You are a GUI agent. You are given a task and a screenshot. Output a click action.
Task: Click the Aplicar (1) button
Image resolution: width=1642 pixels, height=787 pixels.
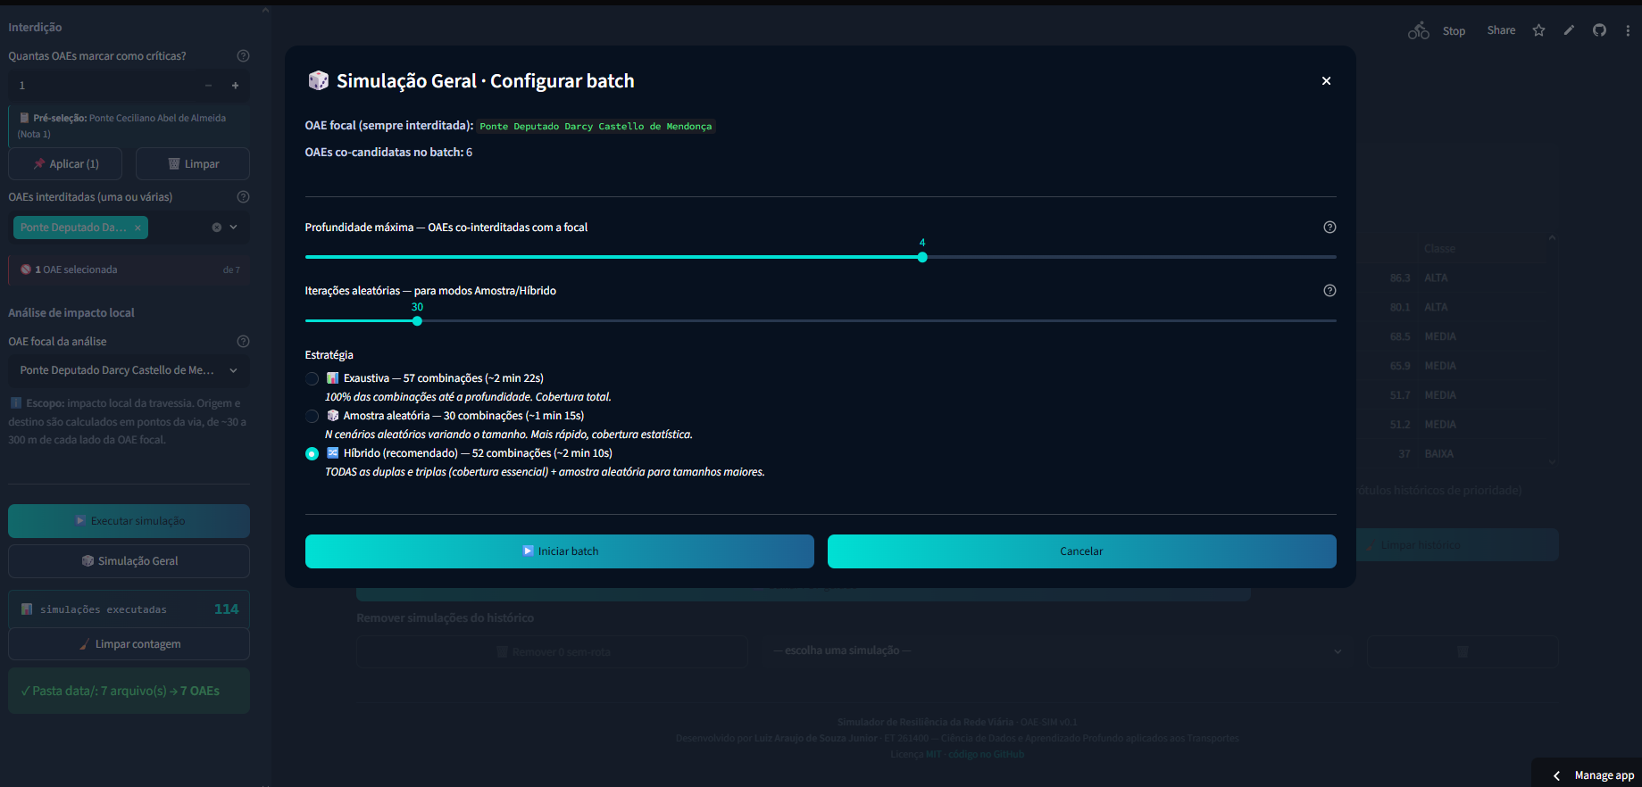(x=65, y=164)
